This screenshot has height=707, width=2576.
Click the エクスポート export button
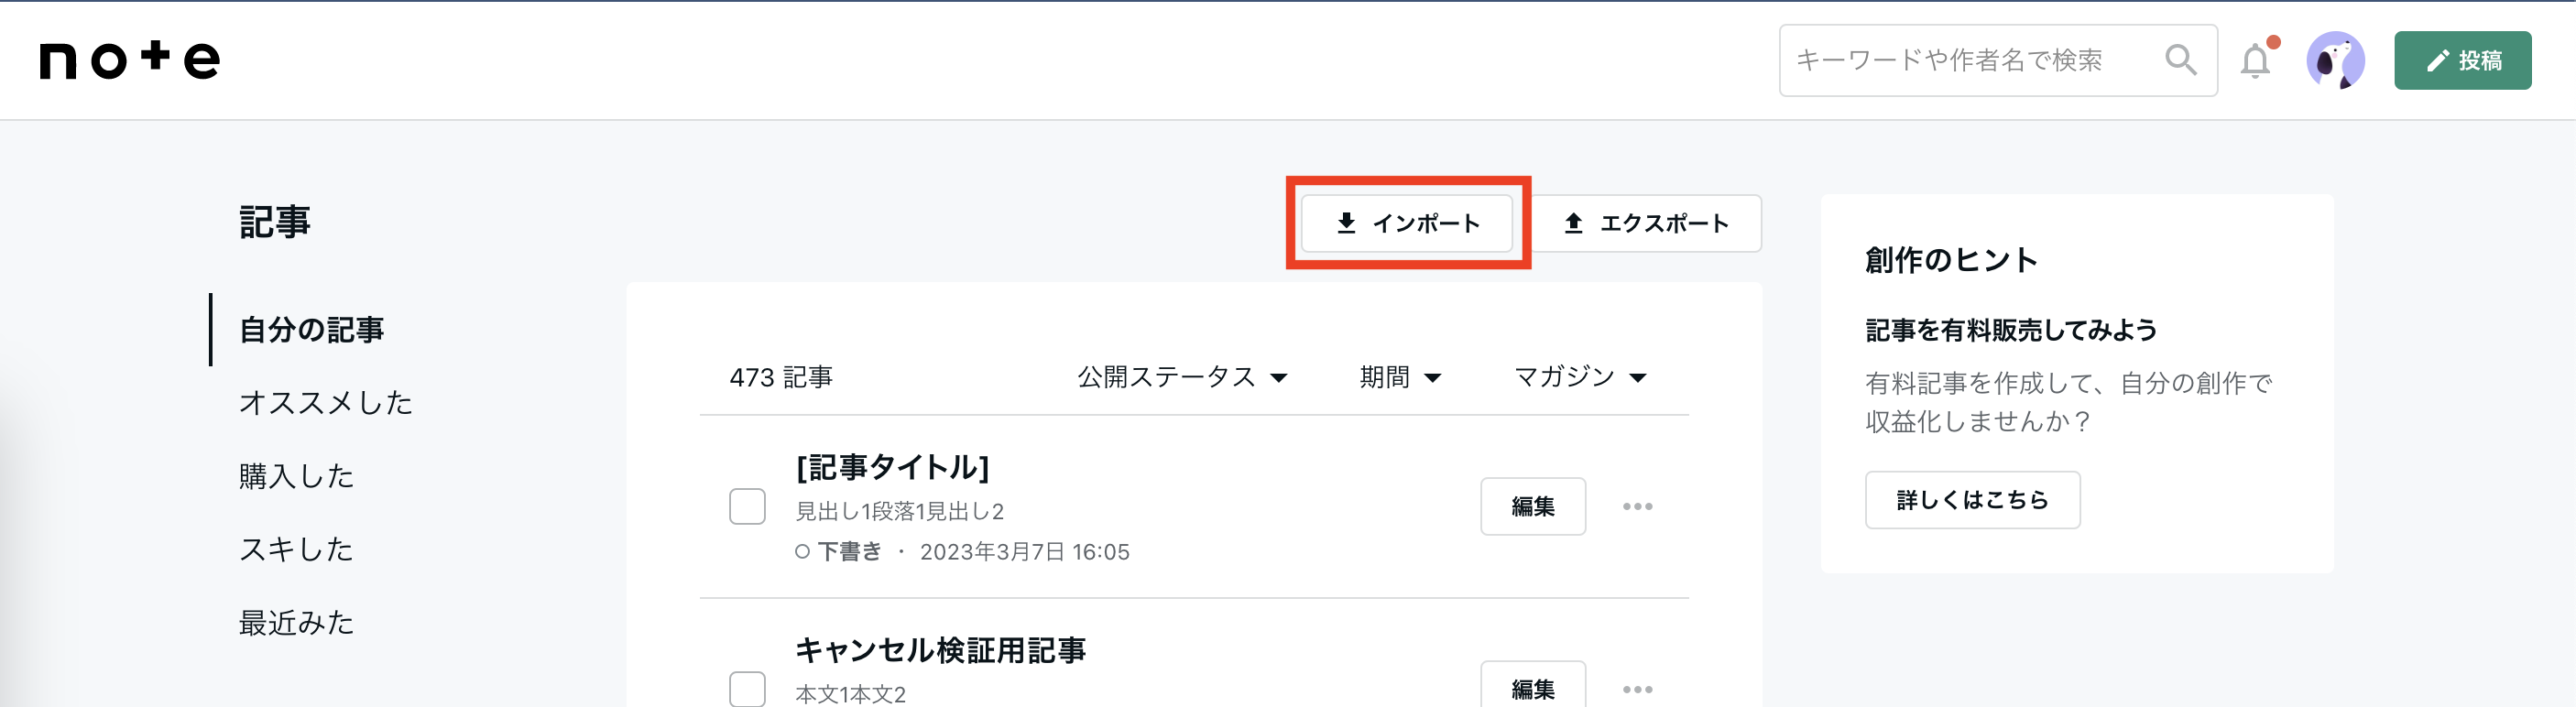pyautogui.click(x=1646, y=223)
